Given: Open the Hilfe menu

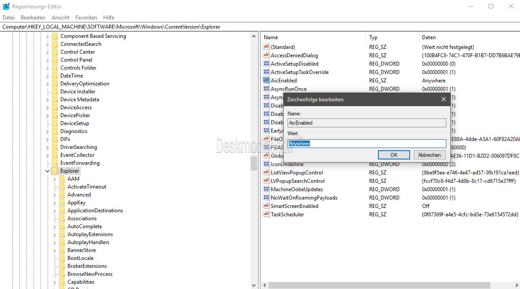Looking at the screenshot, I should [x=109, y=18].
